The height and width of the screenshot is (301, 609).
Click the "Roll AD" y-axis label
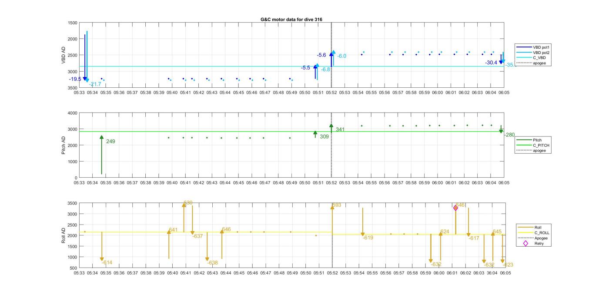[x=64, y=235]
